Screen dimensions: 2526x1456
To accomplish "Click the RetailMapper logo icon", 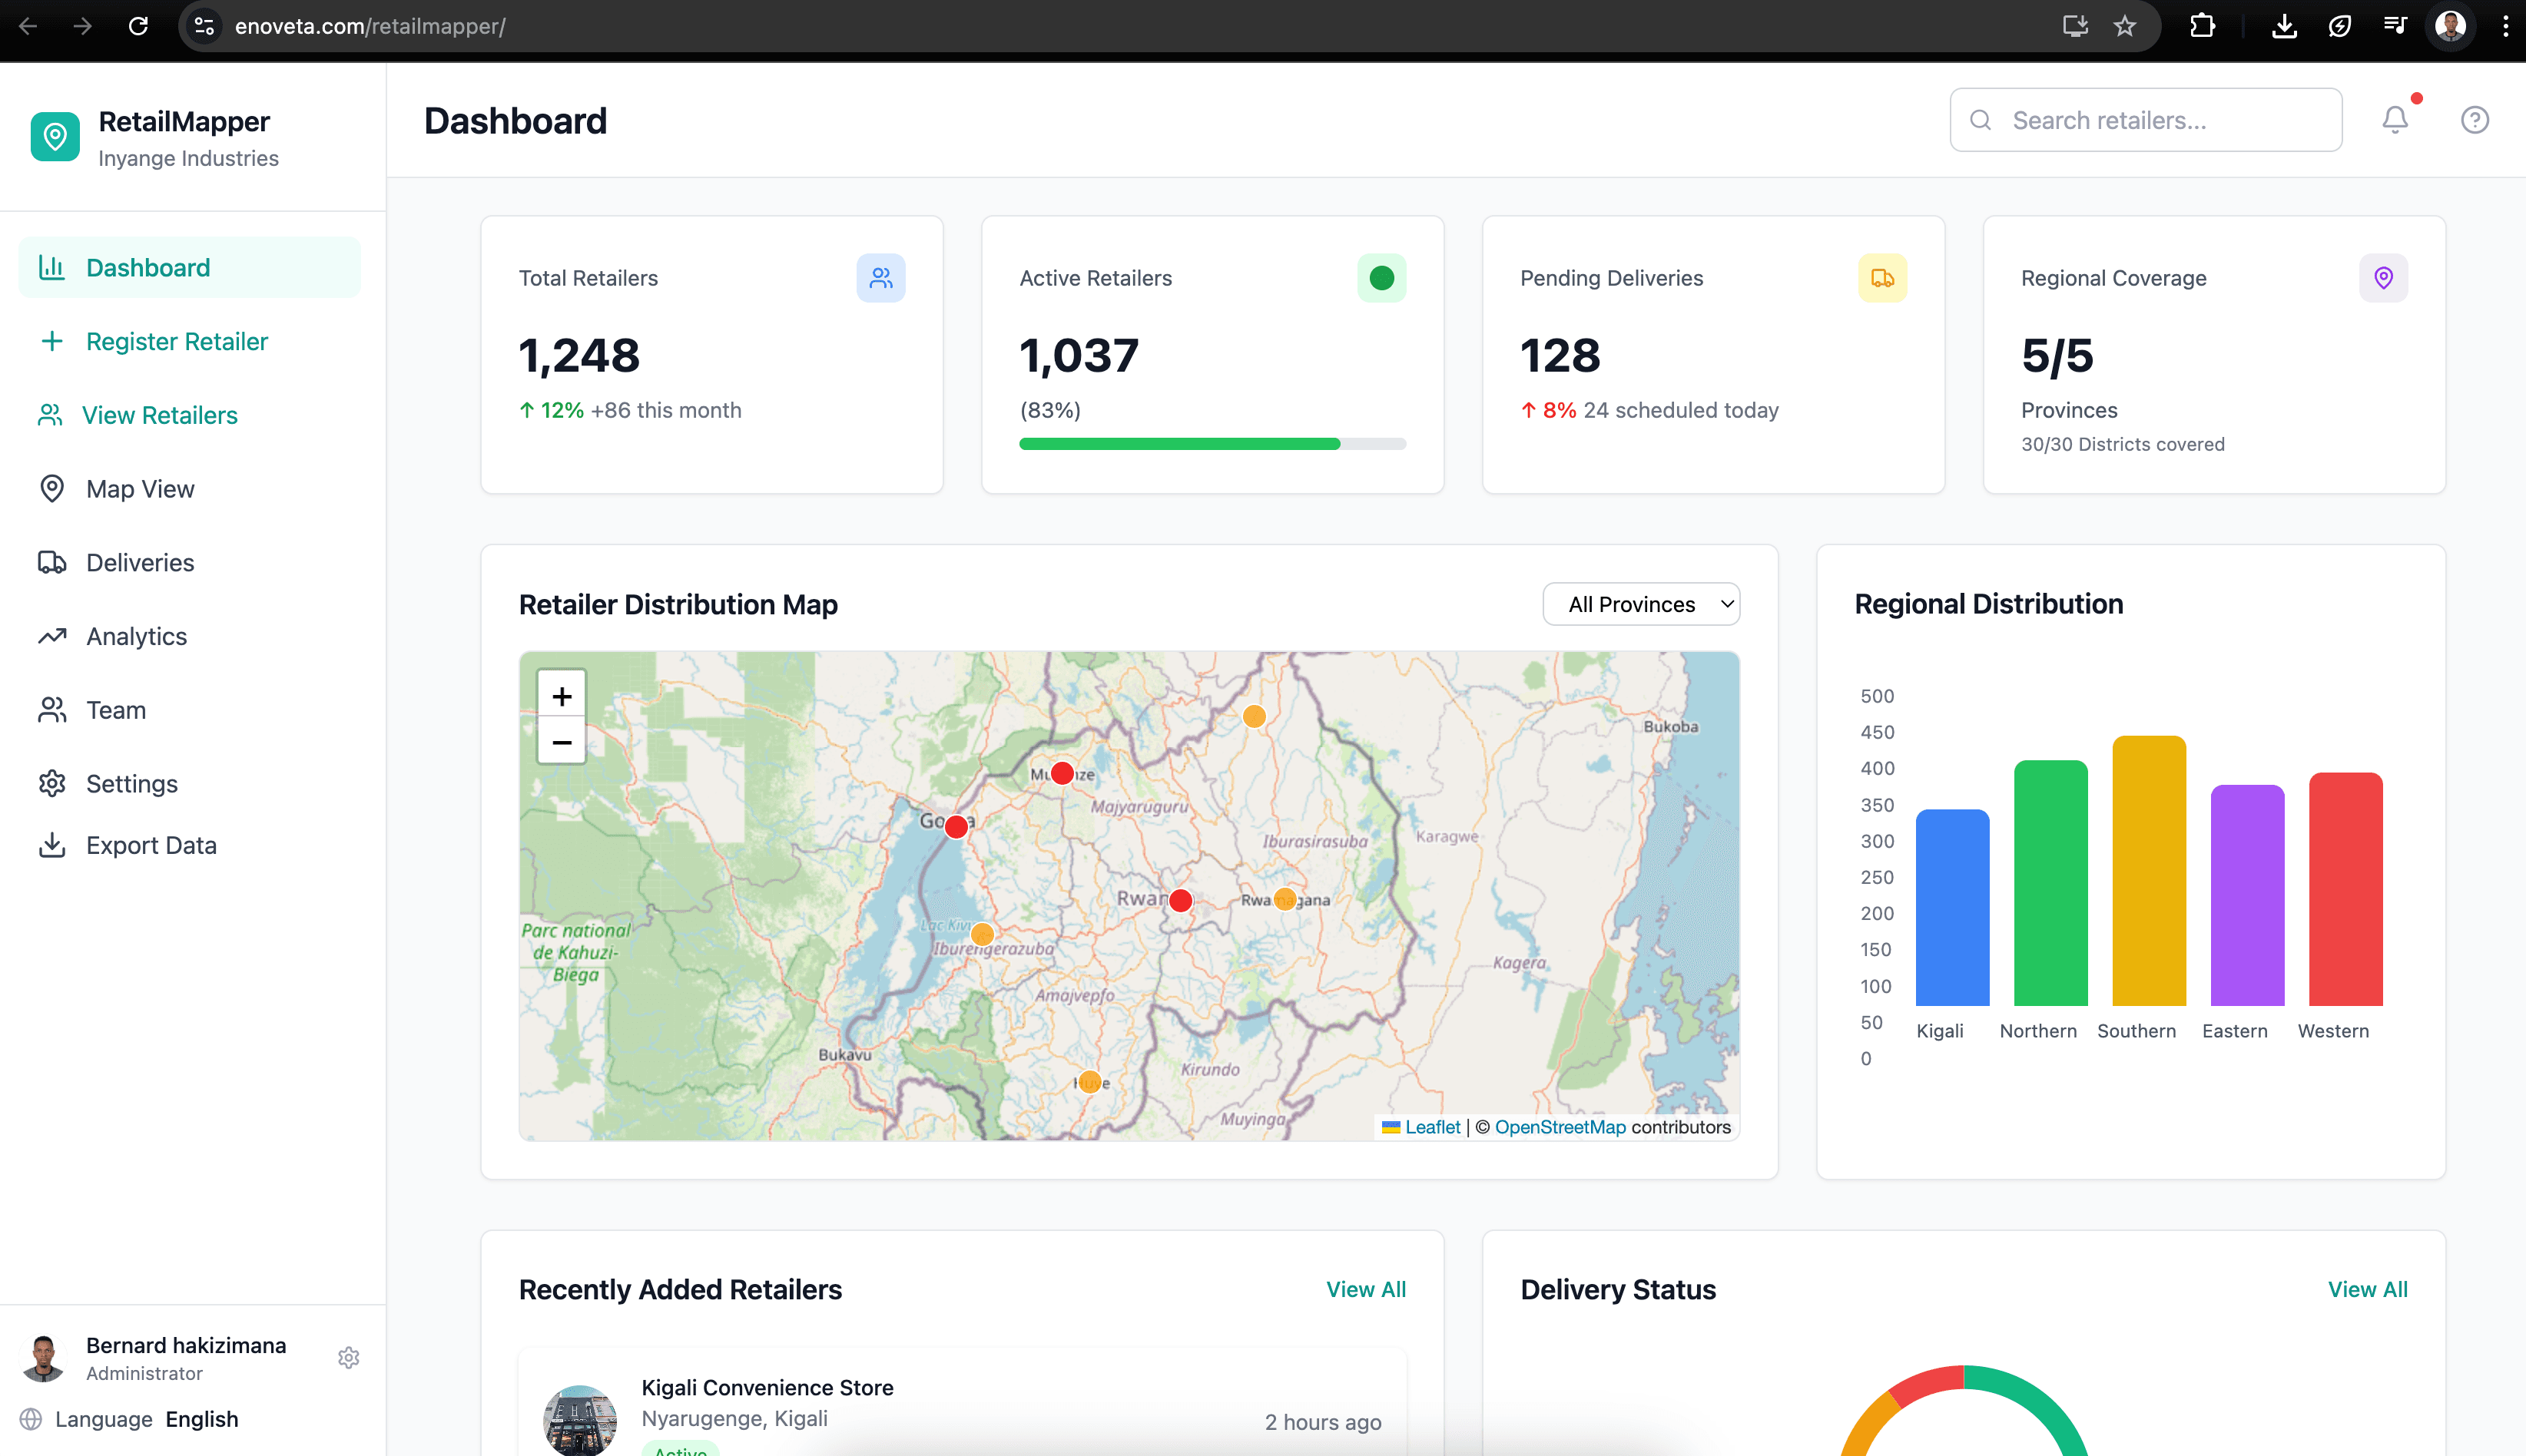I will pos(55,136).
